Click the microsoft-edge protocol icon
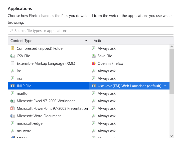This screenshot has height=142, width=179. pos(13,123)
